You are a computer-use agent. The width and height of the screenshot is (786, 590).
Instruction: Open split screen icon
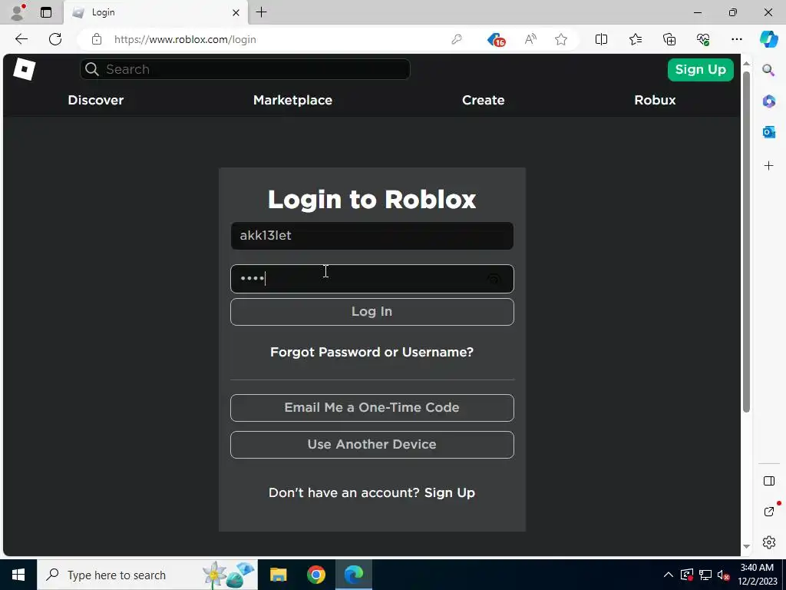point(601,39)
